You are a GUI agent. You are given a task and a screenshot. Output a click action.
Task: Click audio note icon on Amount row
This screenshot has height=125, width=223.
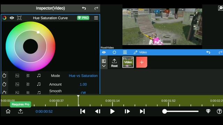click(39, 84)
